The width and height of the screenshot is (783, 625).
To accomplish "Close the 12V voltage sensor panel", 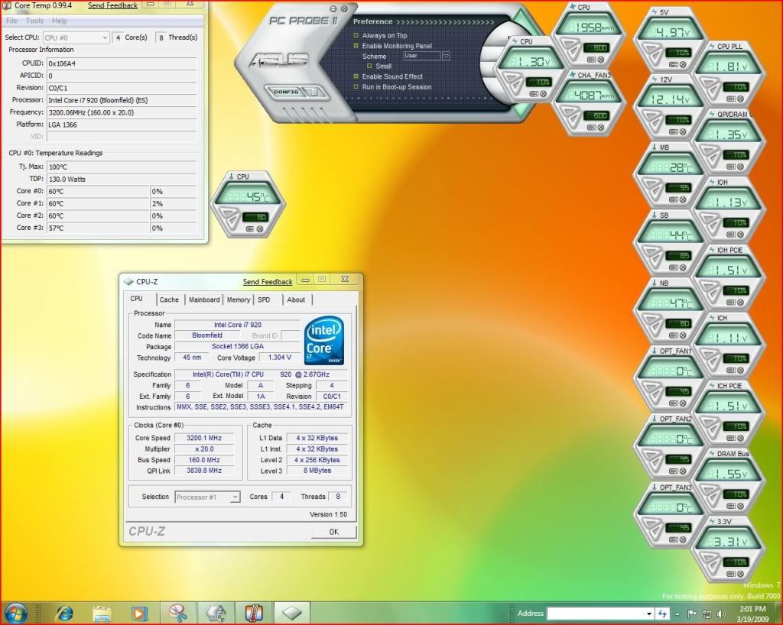I will 683,131.
